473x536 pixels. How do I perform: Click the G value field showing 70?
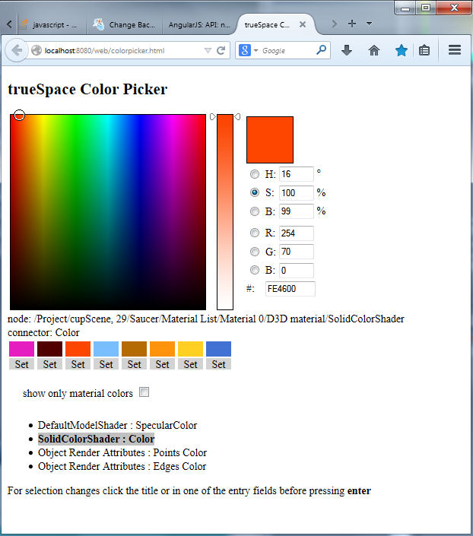click(296, 252)
